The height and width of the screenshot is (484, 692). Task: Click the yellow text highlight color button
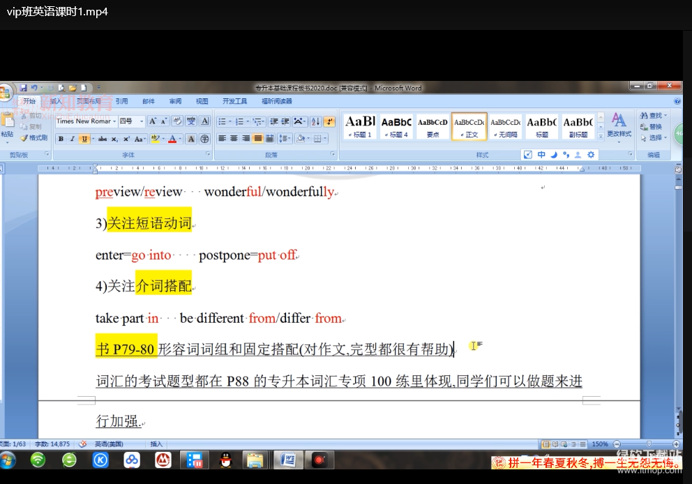155,139
